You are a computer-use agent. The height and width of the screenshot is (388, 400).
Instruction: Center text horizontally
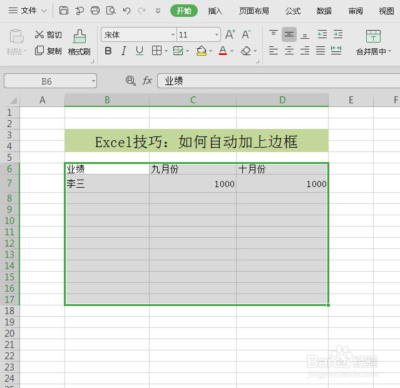(289, 51)
